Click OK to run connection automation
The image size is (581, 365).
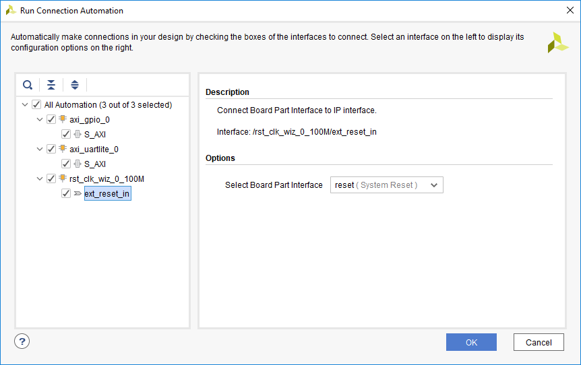[471, 342]
